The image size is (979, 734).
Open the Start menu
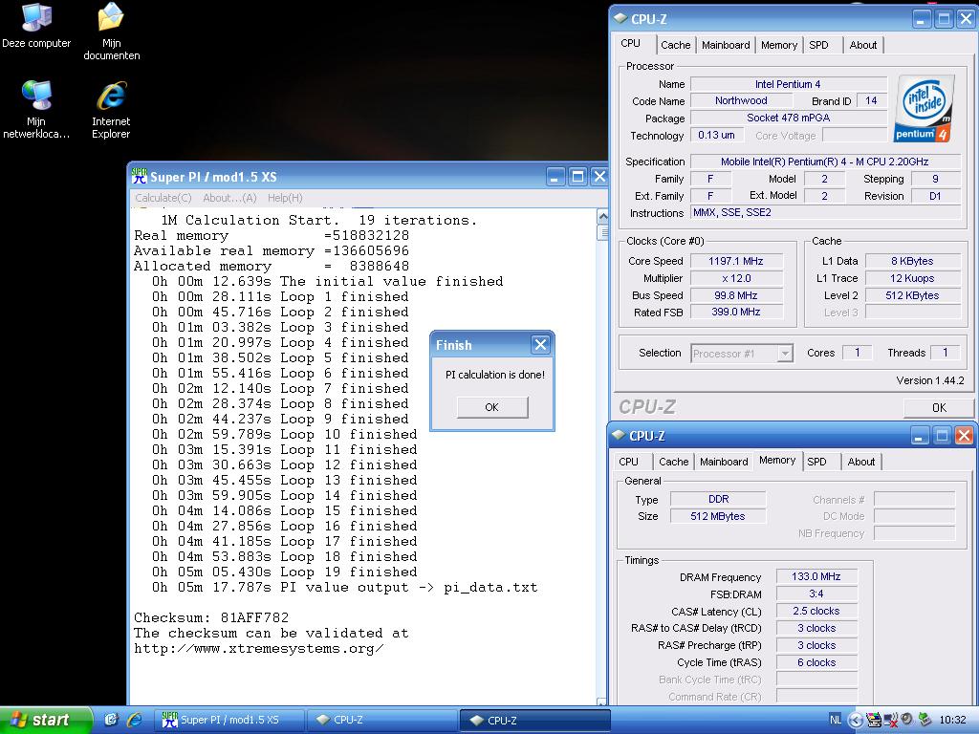[x=45, y=720]
